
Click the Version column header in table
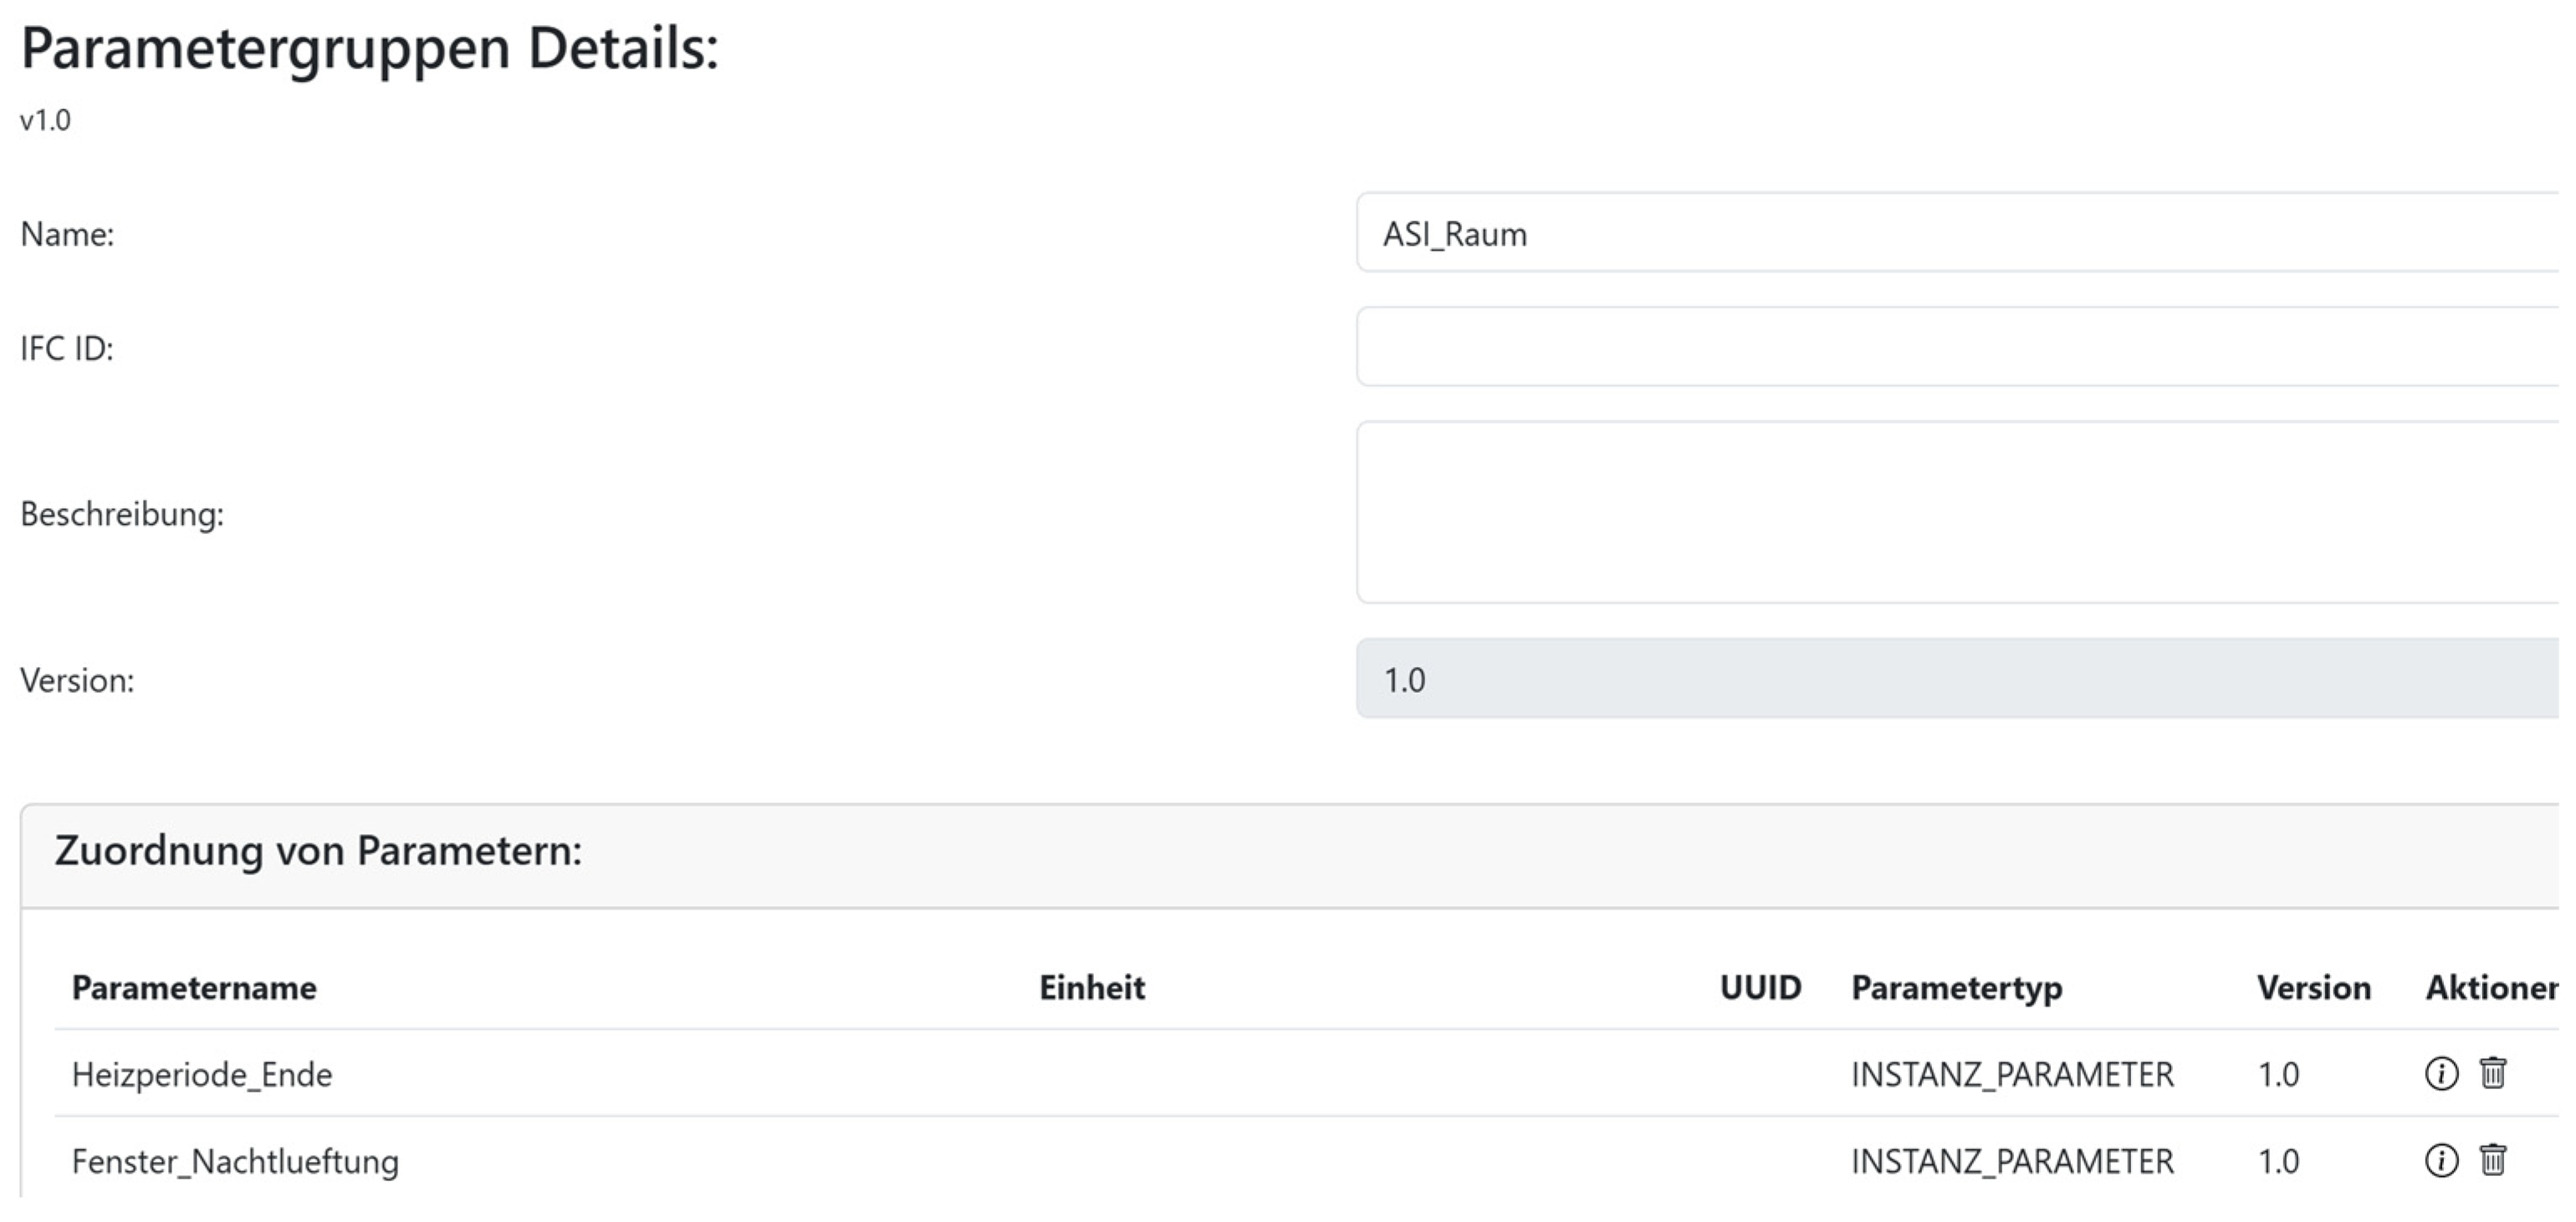click(x=2313, y=987)
